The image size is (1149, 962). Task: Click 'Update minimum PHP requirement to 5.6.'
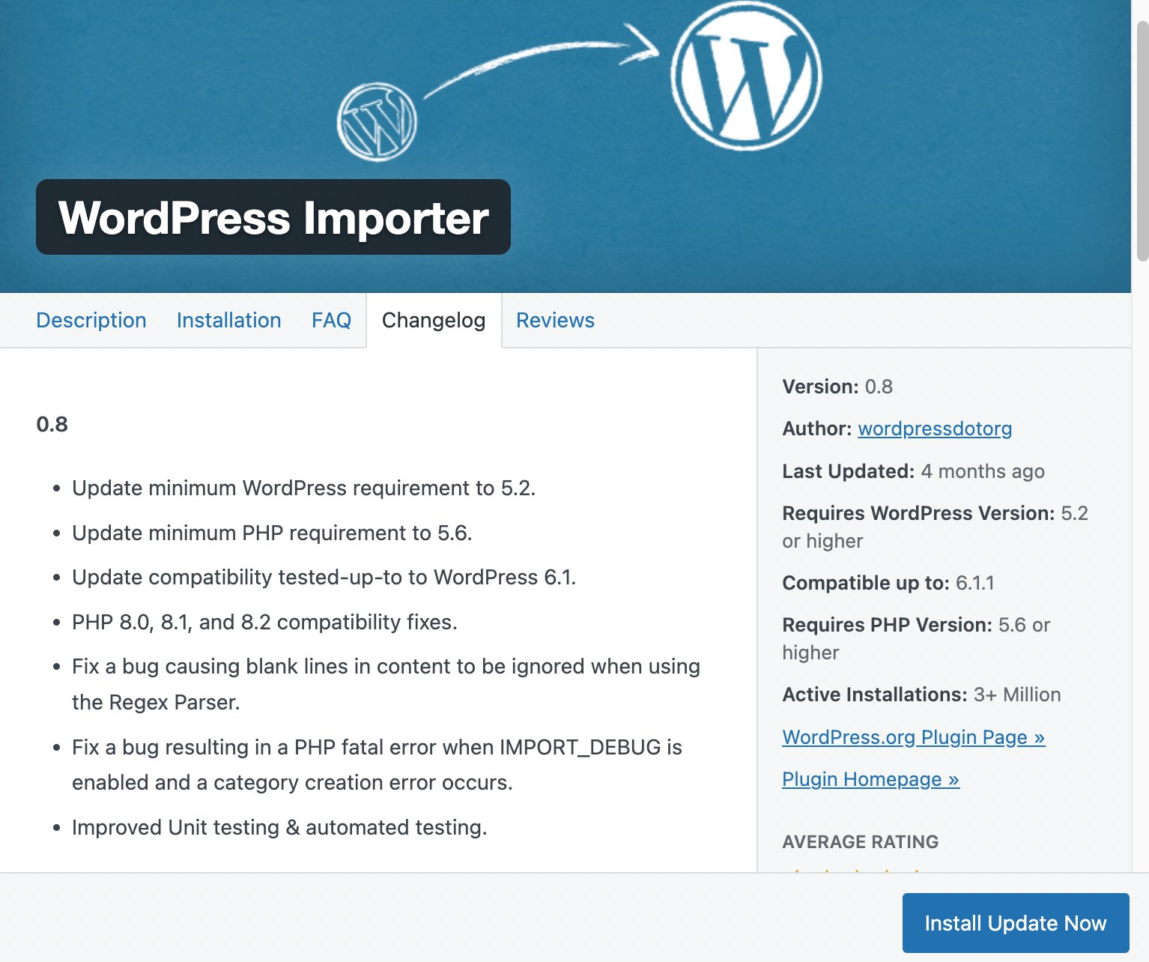[272, 533]
